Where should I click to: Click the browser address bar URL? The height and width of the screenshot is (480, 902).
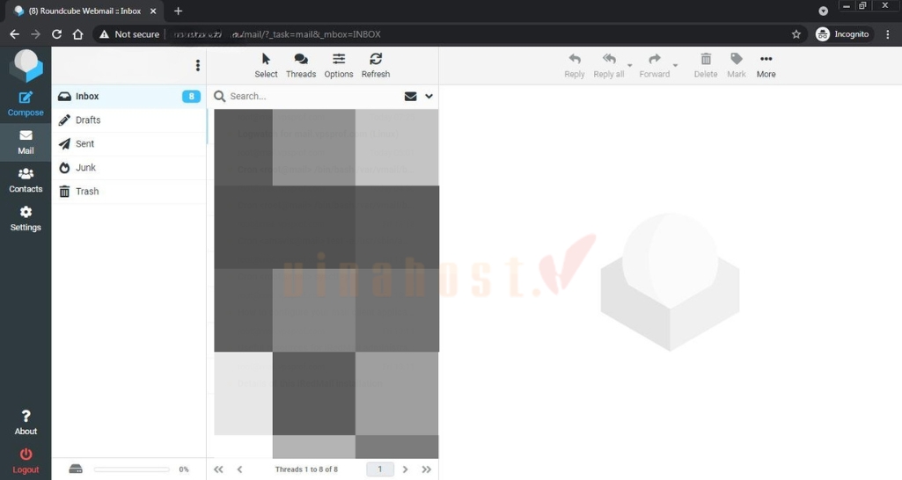(276, 34)
